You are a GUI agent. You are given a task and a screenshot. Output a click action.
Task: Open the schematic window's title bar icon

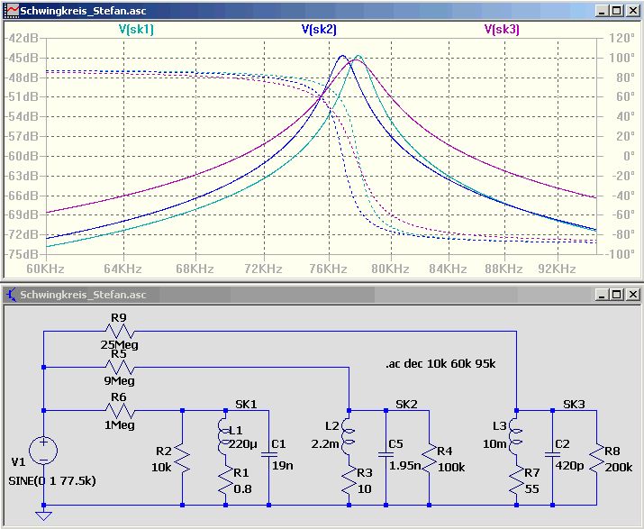point(11,294)
